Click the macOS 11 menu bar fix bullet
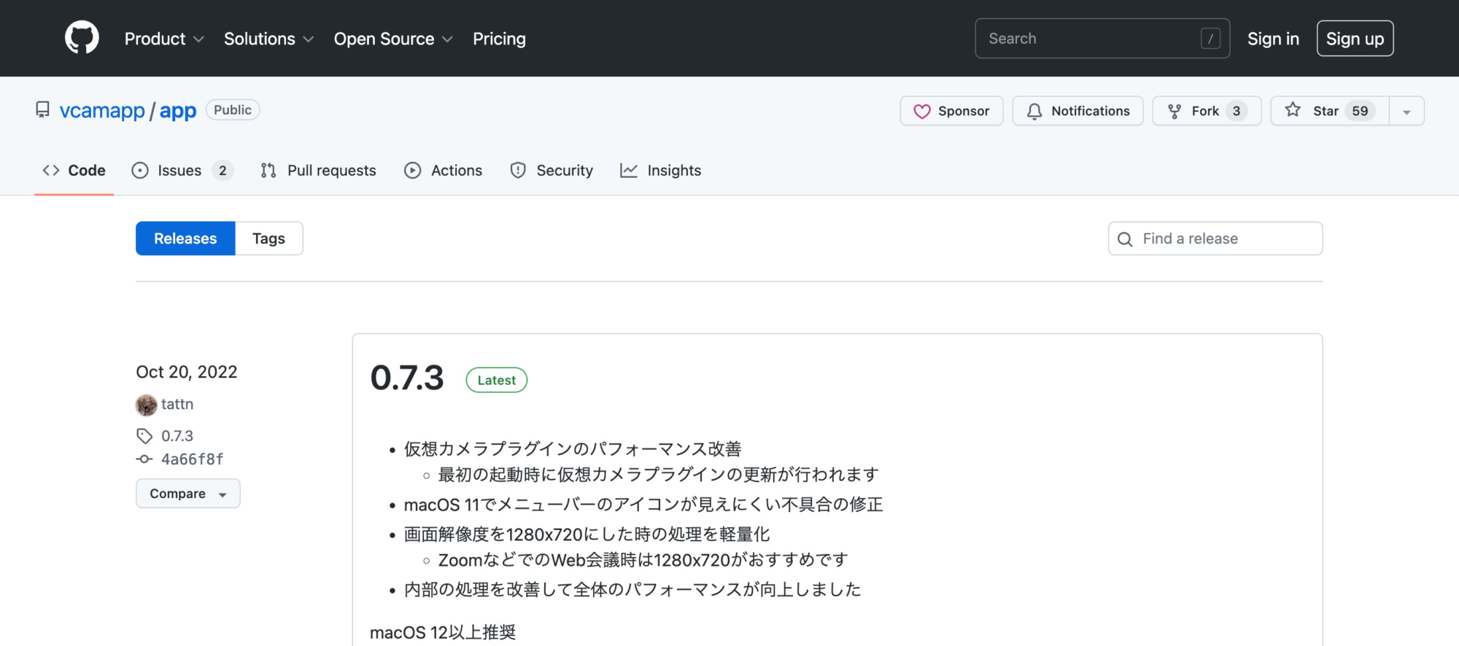The height and width of the screenshot is (646, 1459). 643,505
